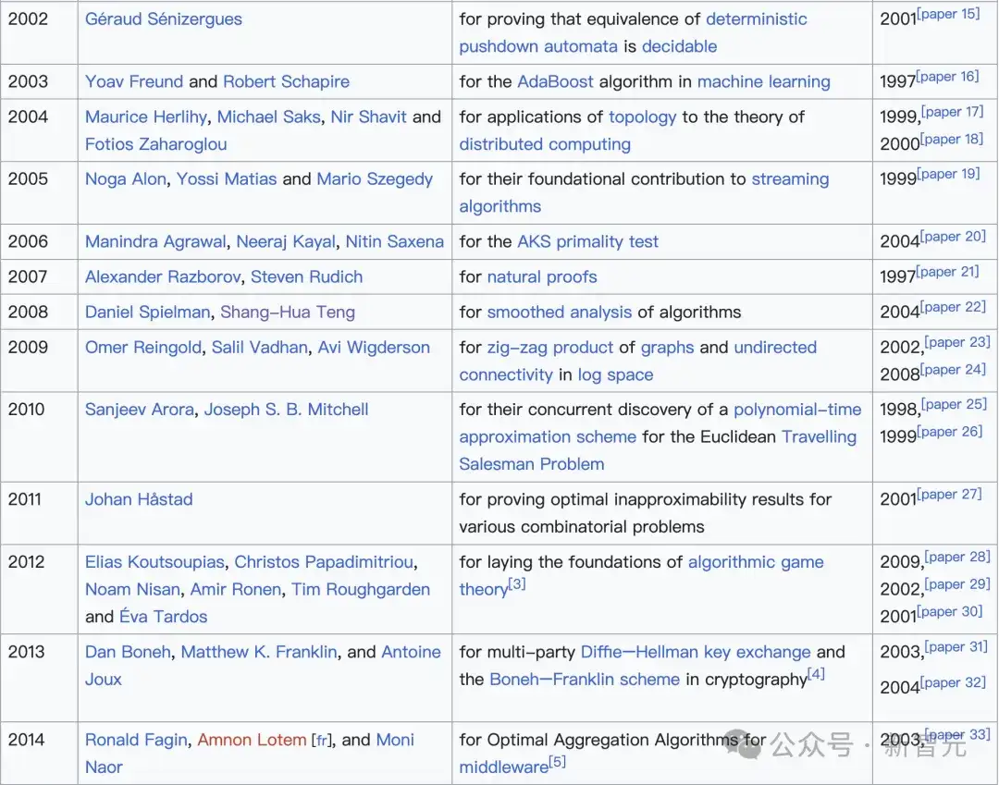The image size is (999, 785).
Task: Follow the natural proofs link
Action: [541, 277]
